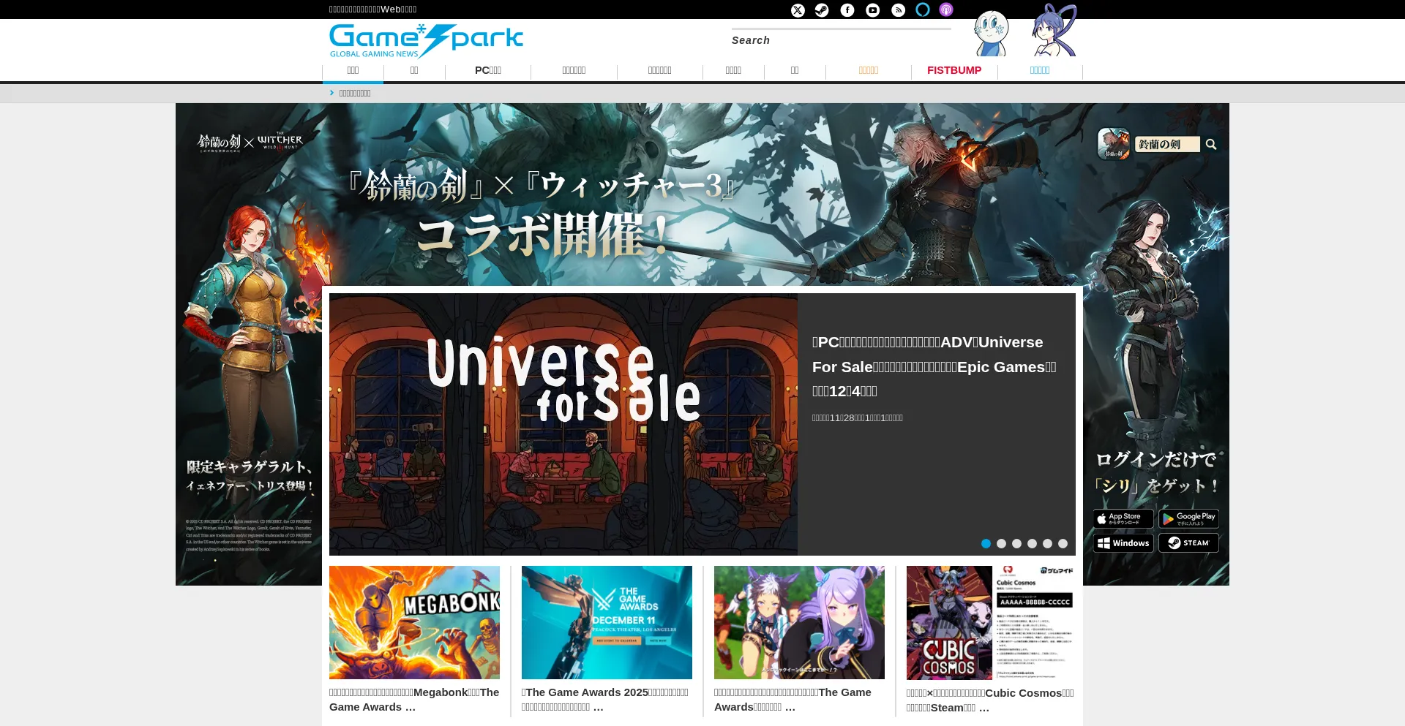Click the YouTube channel icon

[872, 10]
